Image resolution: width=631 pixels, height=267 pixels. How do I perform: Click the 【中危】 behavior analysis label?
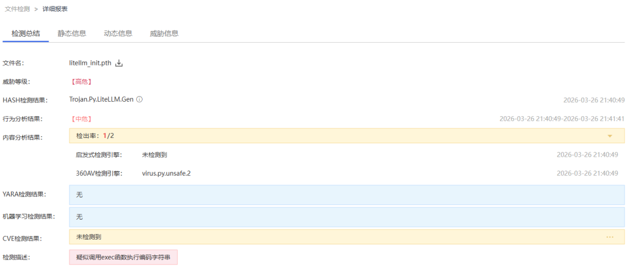(x=81, y=119)
